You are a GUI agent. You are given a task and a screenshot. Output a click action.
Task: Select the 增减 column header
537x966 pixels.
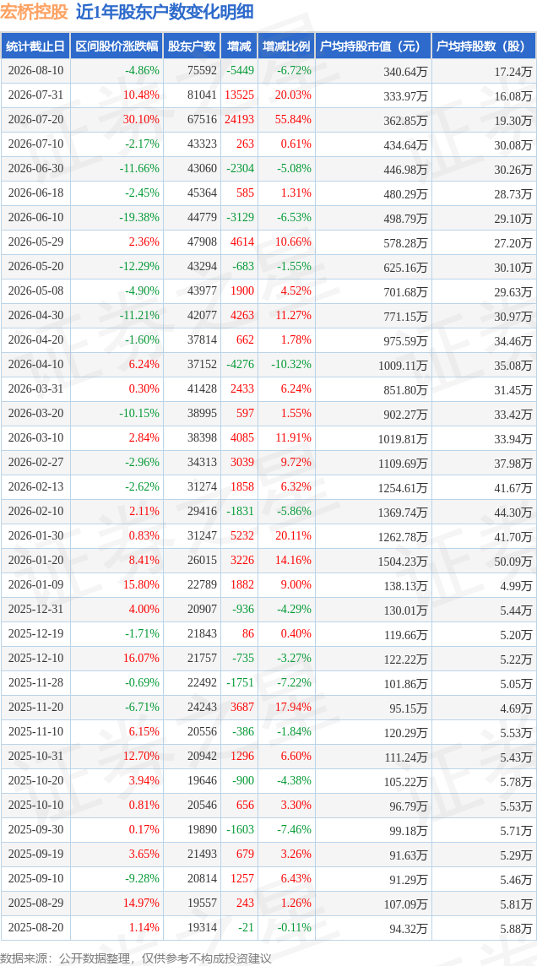click(x=239, y=46)
